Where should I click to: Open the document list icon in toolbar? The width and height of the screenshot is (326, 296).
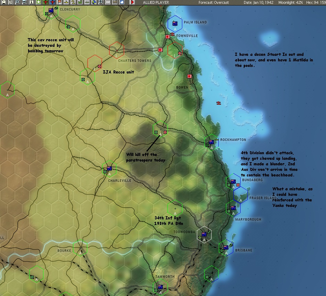[11, 2]
